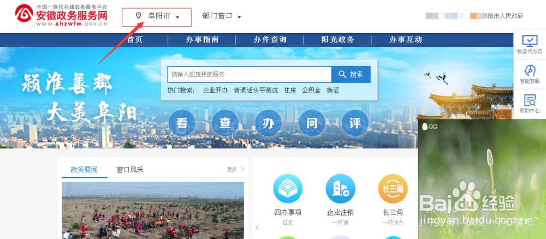Click the left arrow of services carousel
This screenshot has width=546, height=239.
click(257, 227)
